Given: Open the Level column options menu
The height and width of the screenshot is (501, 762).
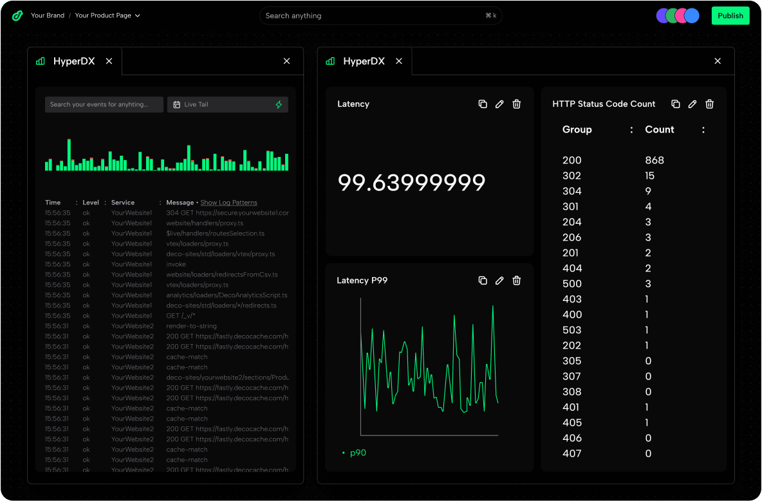Looking at the screenshot, I should pyautogui.click(x=105, y=203).
